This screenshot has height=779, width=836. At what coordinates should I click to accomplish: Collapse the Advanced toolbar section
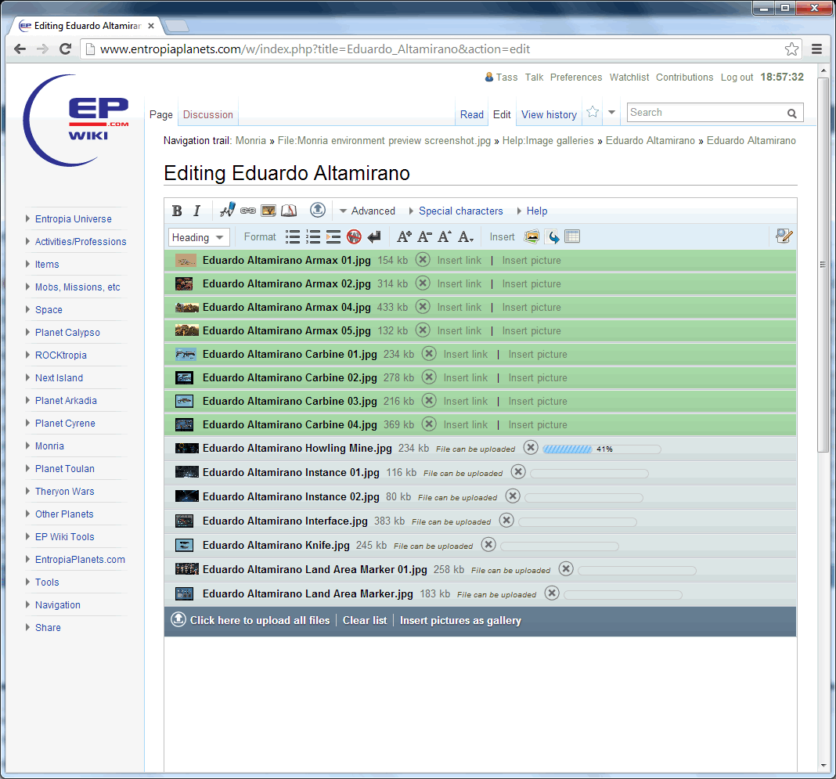(x=367, y=211)
